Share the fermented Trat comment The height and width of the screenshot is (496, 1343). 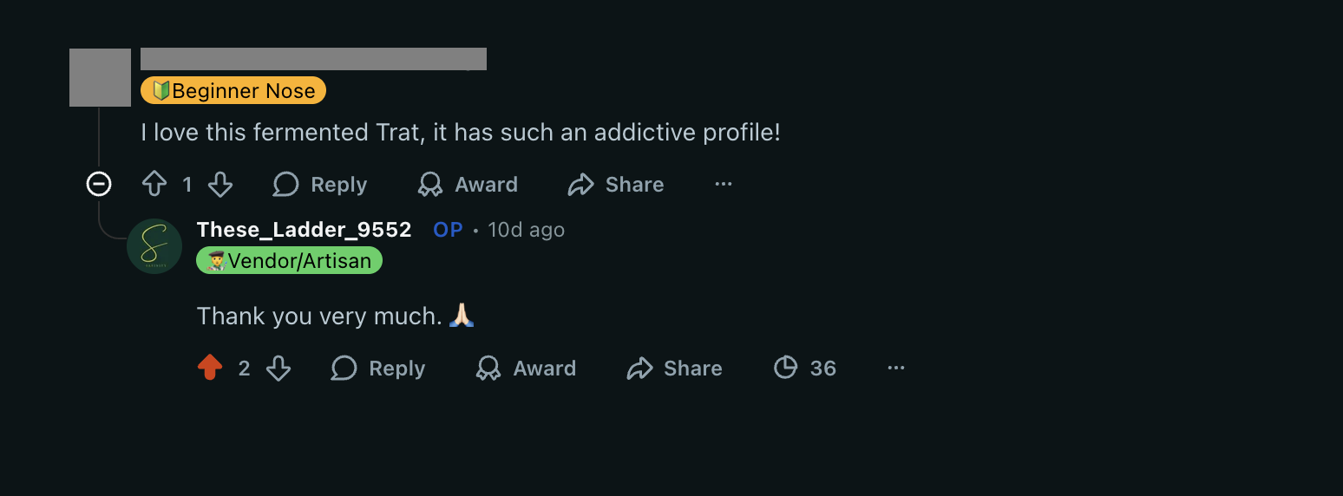coord(616,184)
